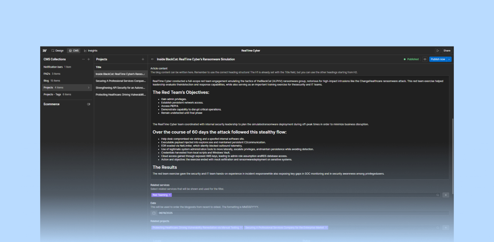This screenshot has width=494, height=242.
Task: Click the Gain admin privileges bullet
Action: point(174,99)
